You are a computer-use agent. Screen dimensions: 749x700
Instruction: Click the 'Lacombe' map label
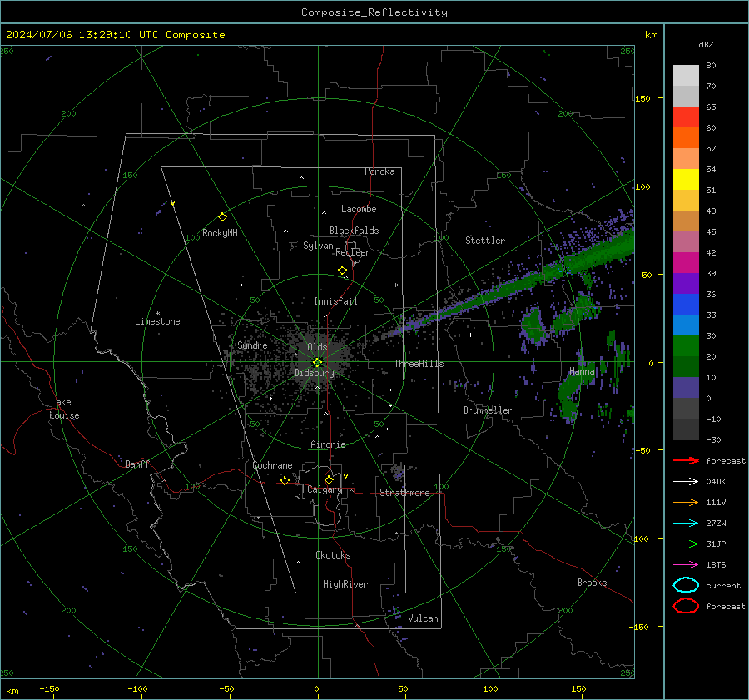point(359,209)
